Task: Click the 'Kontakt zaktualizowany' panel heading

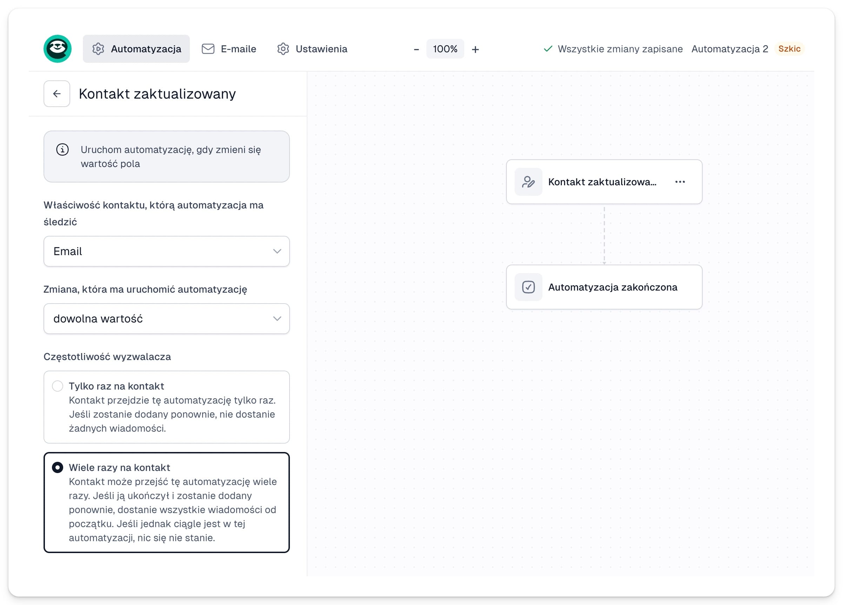Action: [x=157, y=94]
